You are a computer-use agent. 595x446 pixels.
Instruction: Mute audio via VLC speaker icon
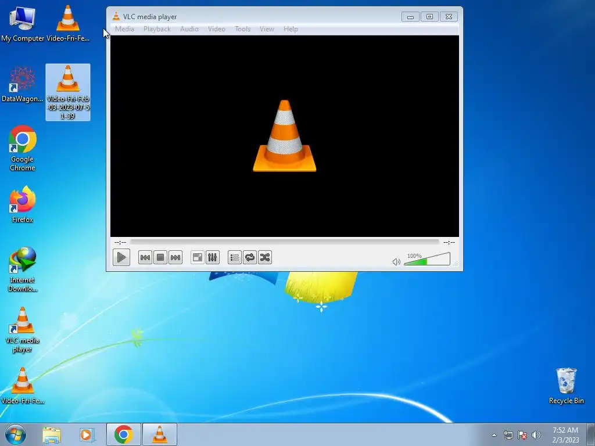pos(396,262)
